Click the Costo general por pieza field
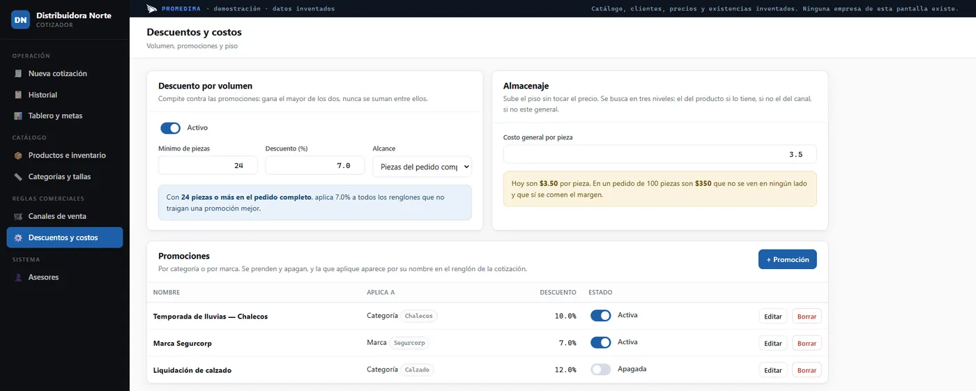Viewport: 976px width, 391px height. tap(659, 154)
